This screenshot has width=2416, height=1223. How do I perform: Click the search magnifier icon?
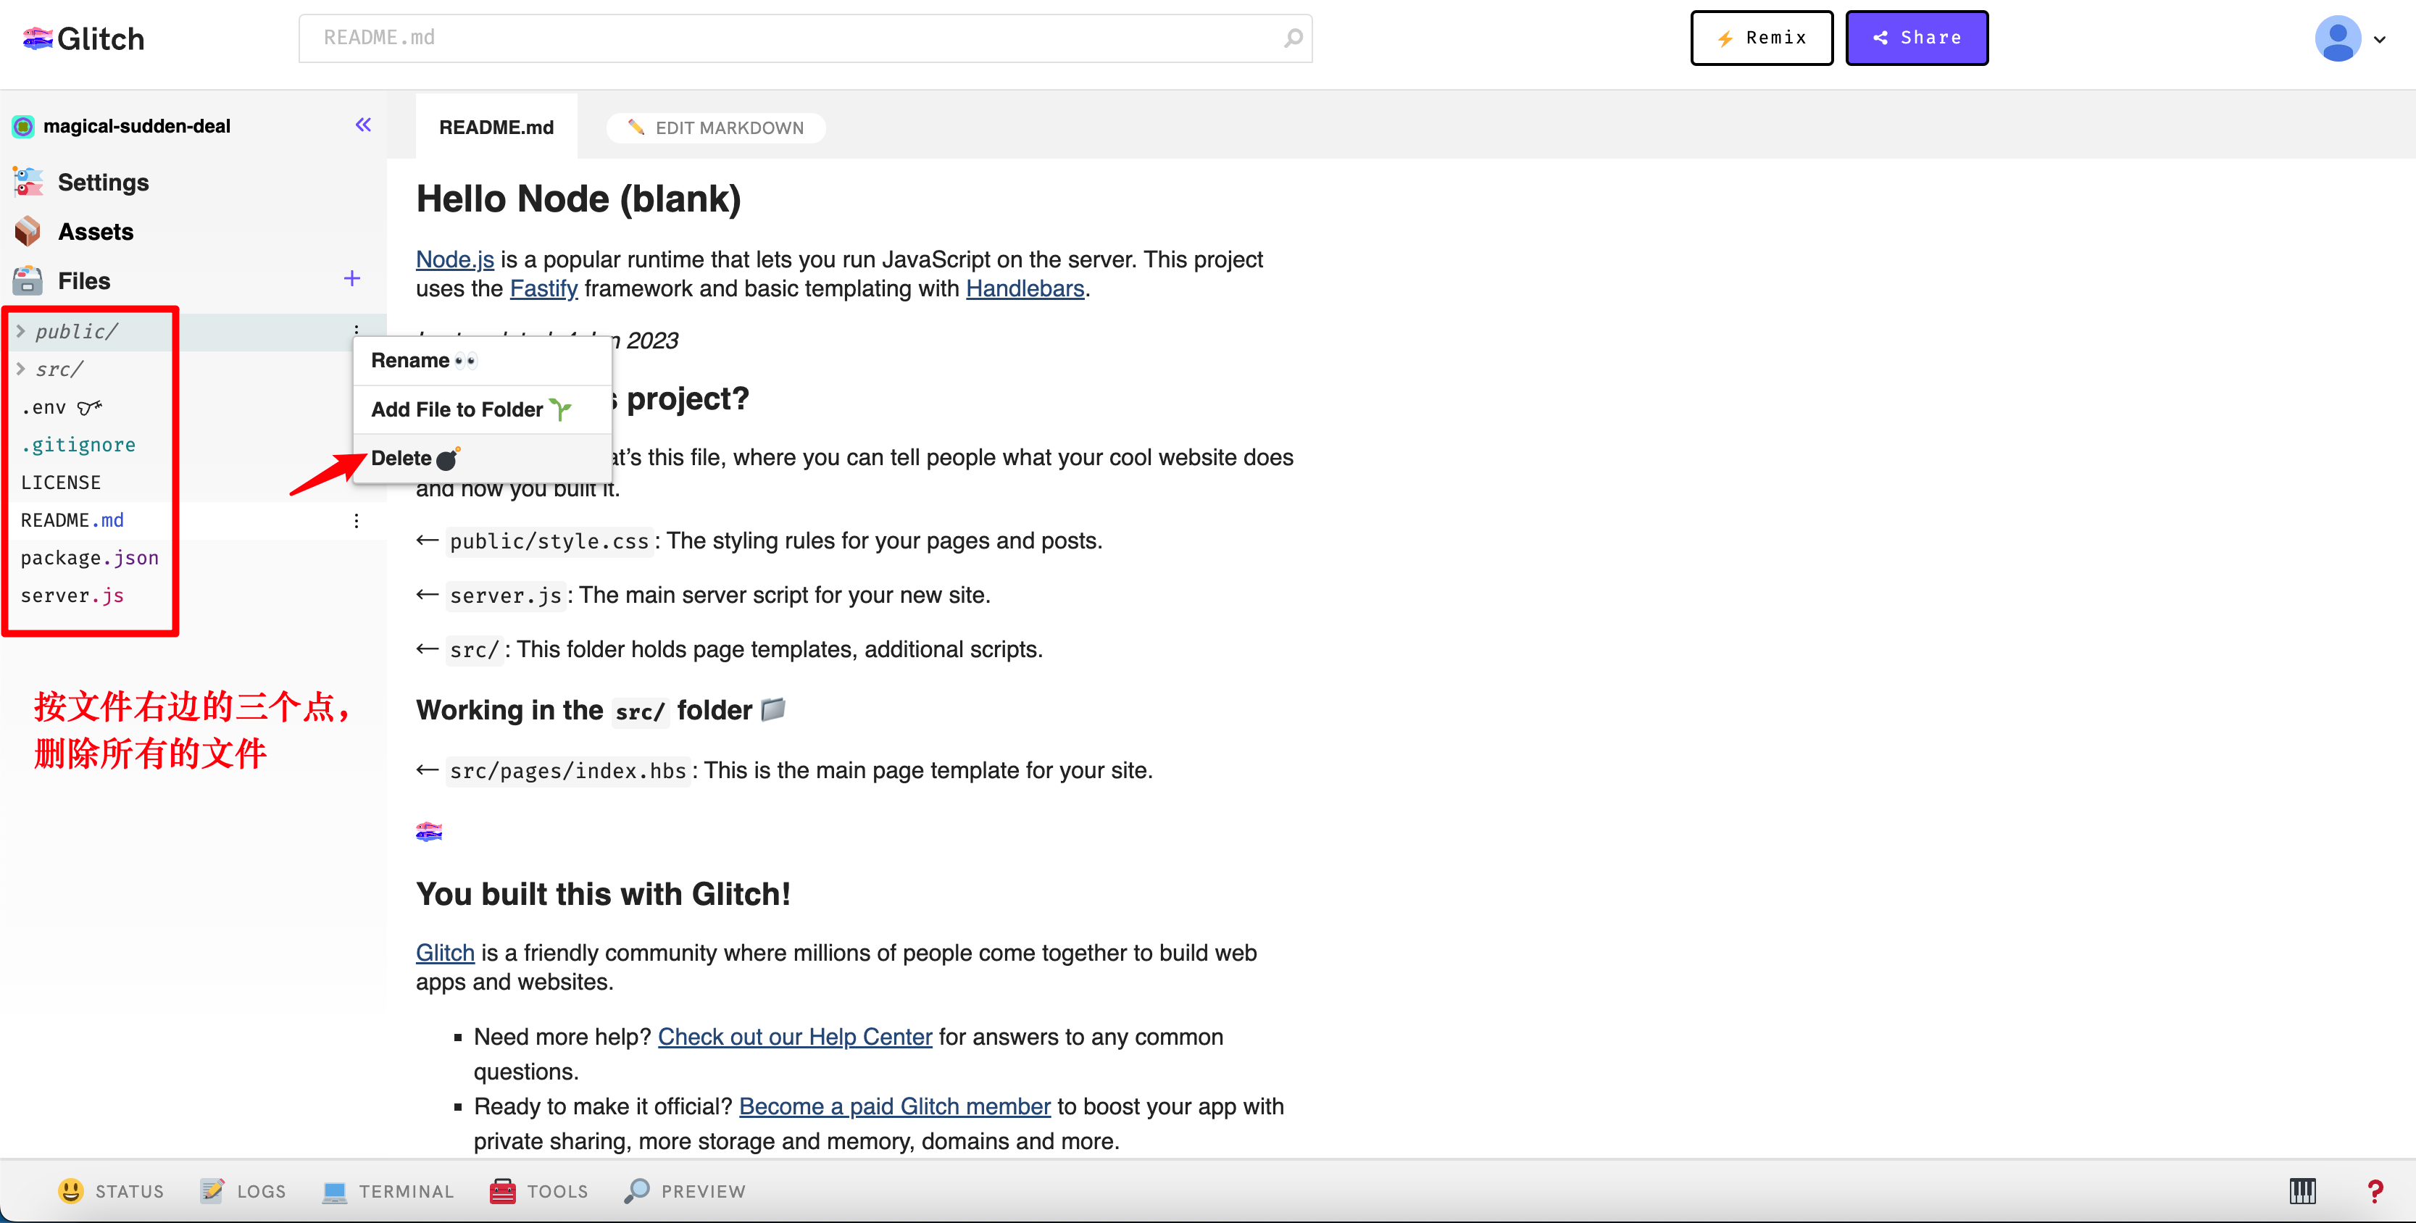point(1292,38)
